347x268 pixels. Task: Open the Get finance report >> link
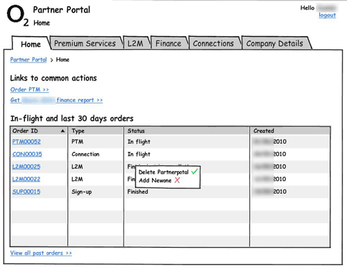pos(56,100)
